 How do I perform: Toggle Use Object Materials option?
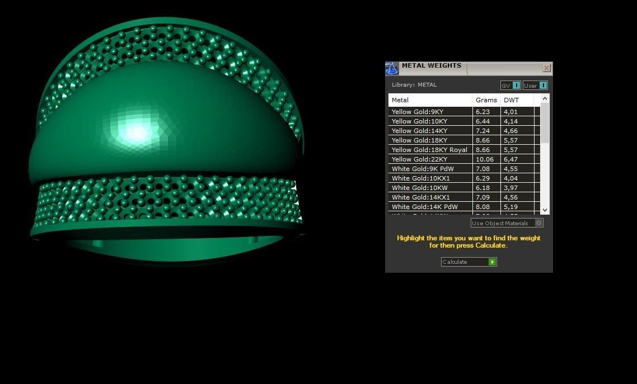coord(507,223)
